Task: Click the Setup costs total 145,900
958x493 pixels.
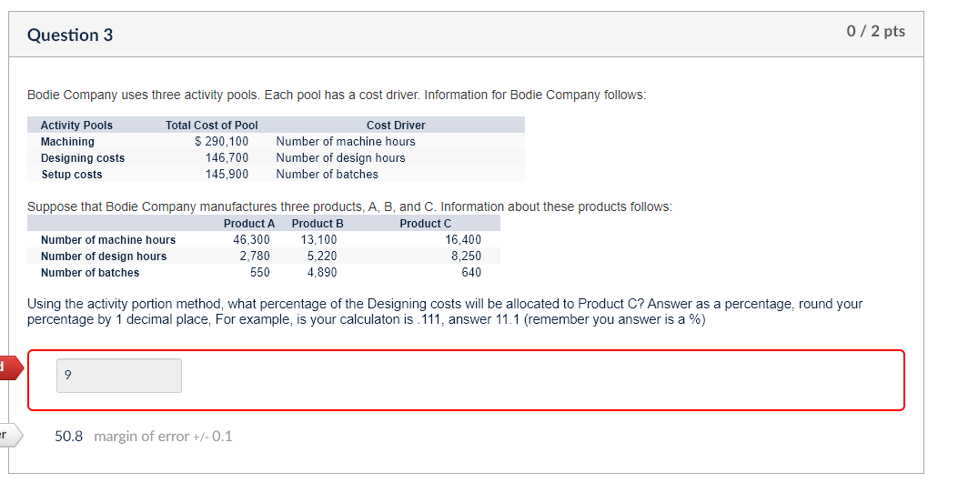Action: [227, 175]
